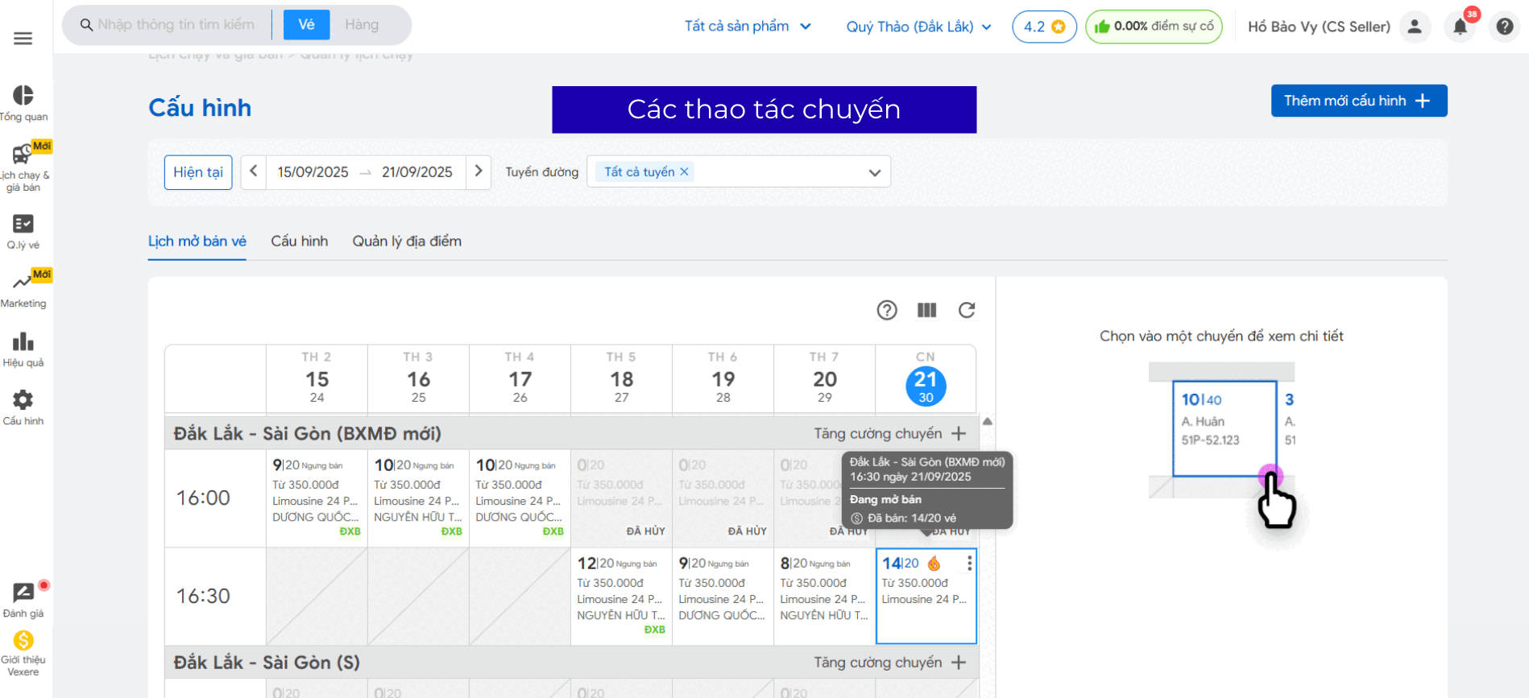This screenshot has height=698, width=1529.
Task: Click the notification bell icon
Action: click(1460, 27)
